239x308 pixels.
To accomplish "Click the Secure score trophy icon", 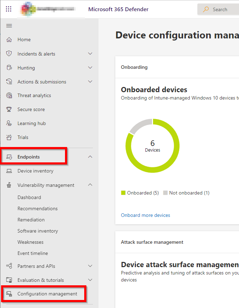I will point(9,109).
